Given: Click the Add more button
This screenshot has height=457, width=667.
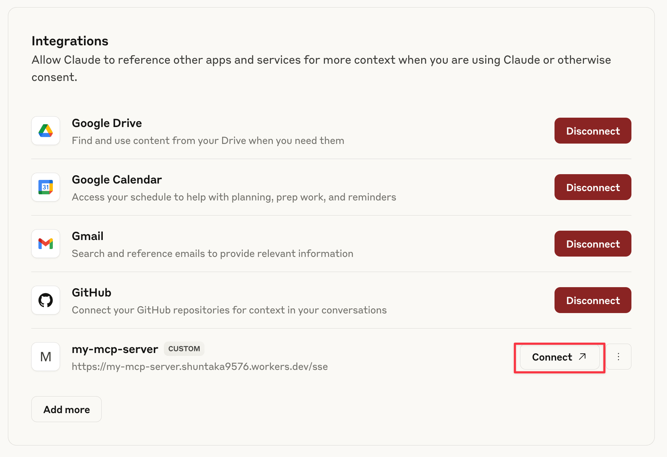Looking at the screenshot, I should [x=66, y=410].
